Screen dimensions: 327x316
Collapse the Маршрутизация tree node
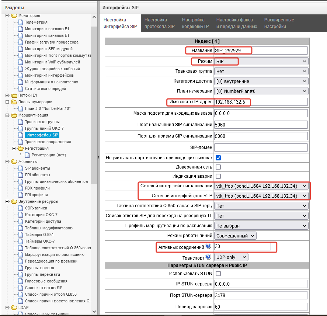[x=7, y=115]
